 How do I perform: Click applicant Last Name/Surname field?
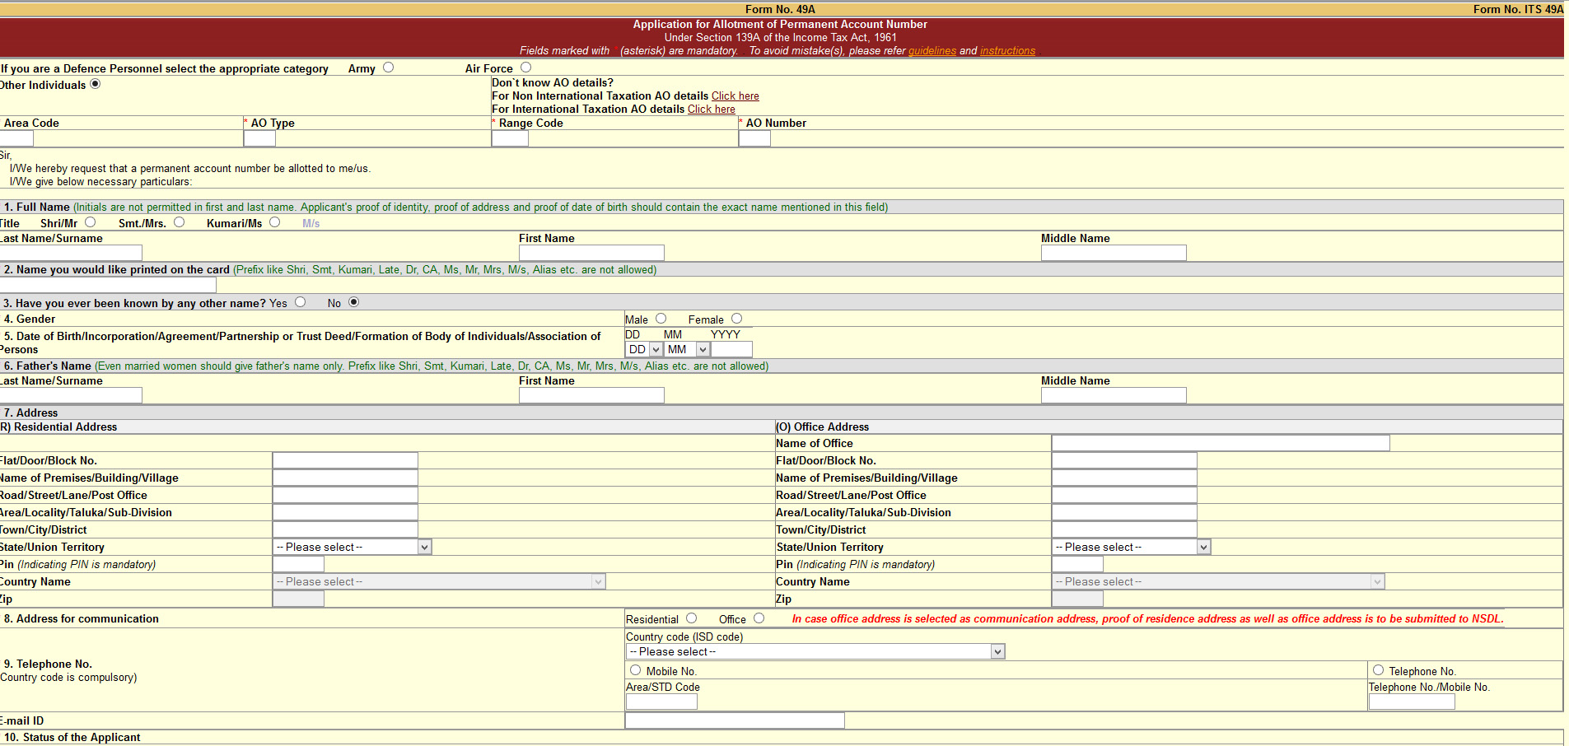(x=71, y=253)
